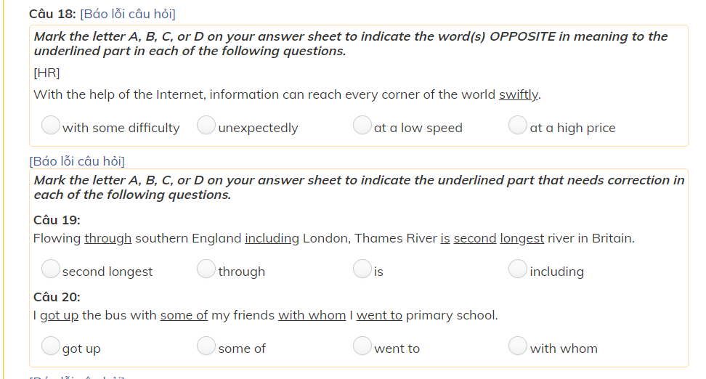
Task: Choose 'including' answer for Câu 19
Action: pos(518,270)
